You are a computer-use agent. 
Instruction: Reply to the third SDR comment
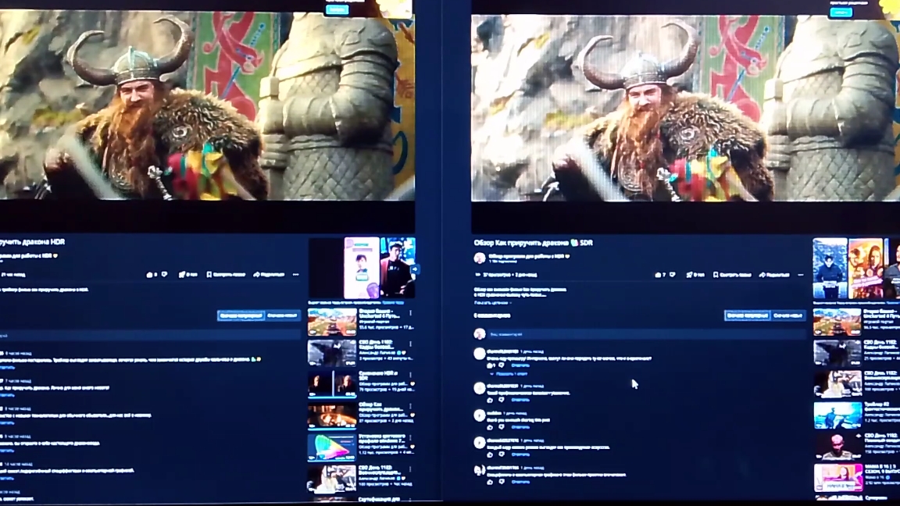(x=520, y=427)
